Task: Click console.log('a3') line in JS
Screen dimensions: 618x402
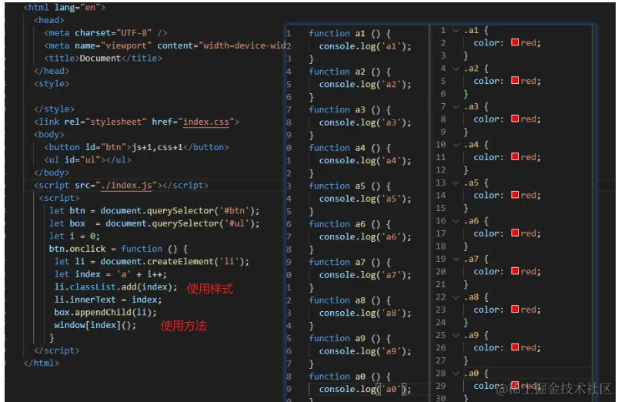Action: 365,122
